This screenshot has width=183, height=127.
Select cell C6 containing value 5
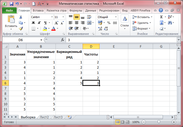point(69,83)
